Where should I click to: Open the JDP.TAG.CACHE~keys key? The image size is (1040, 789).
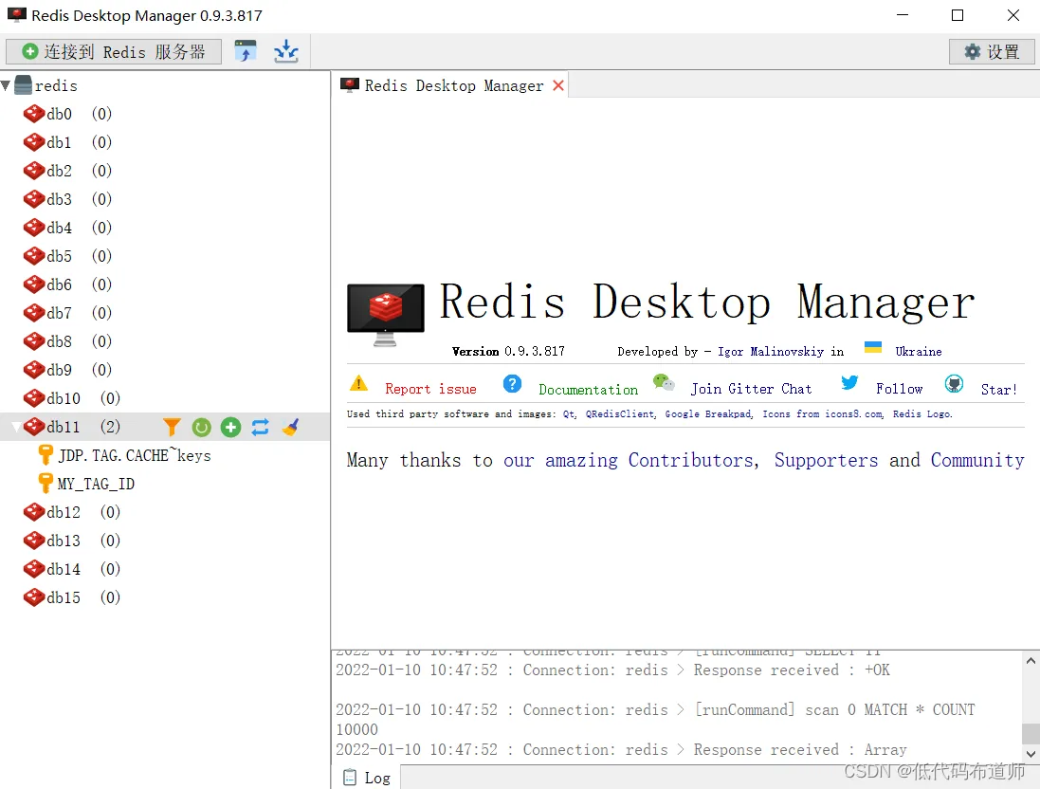pos(135,456)
